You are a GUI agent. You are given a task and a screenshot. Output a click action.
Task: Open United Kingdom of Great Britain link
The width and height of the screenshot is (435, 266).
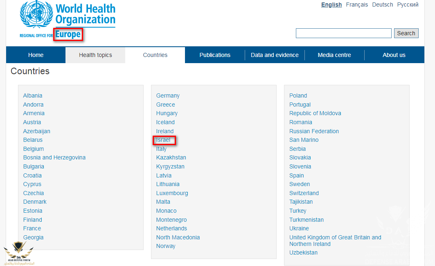pos(335,241)
